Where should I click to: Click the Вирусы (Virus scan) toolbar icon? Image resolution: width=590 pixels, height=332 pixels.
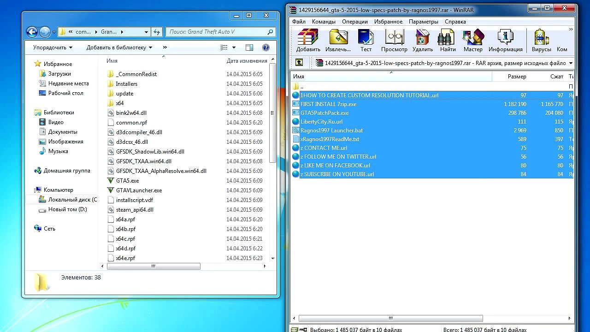click(541, 41)
